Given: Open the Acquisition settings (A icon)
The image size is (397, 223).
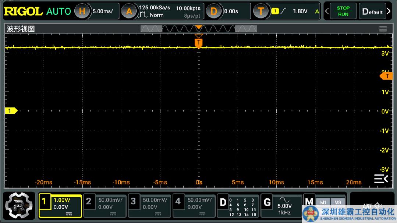Looking at the screenshot, I should pyautogui.click(x=129, y=11).
